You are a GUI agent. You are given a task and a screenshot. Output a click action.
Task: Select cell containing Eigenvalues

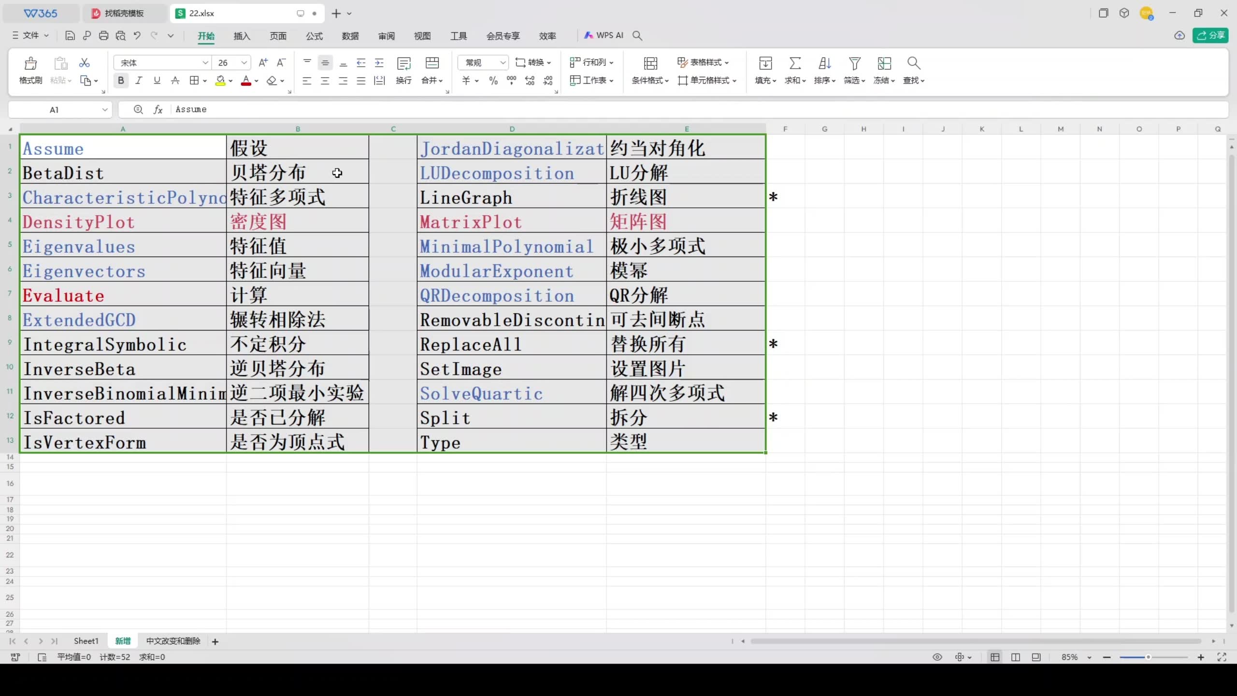(x=123, y=246)
